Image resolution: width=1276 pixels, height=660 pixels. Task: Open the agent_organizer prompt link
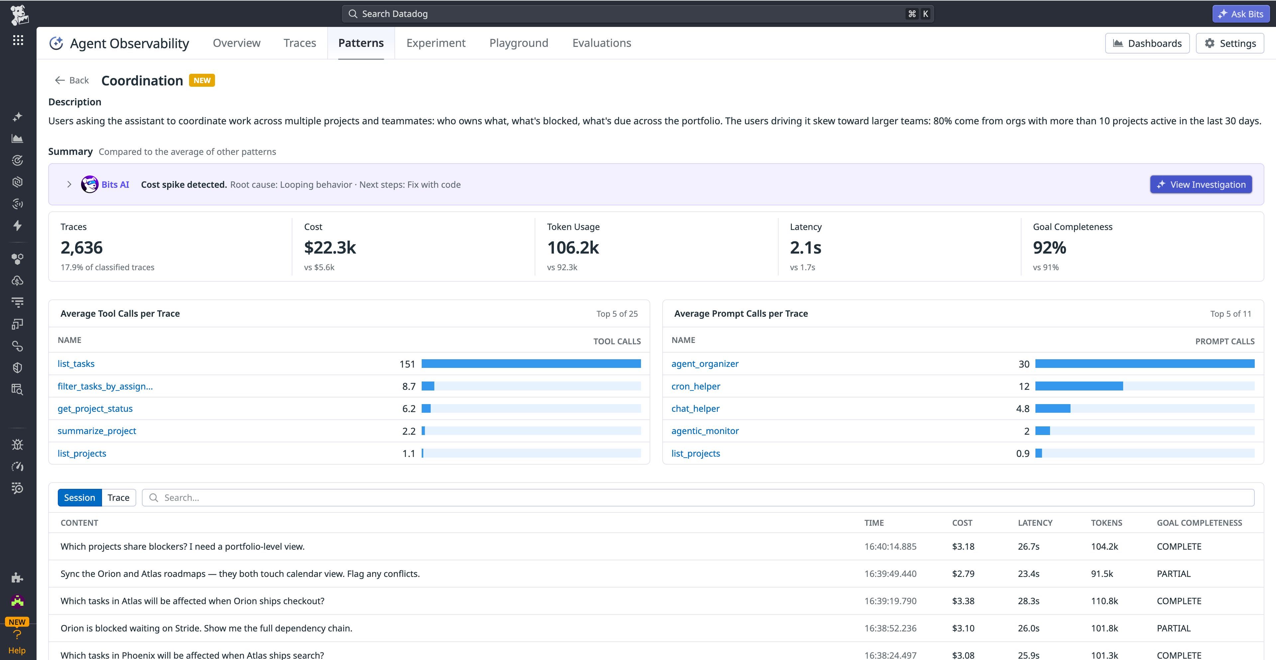(x=705, y=364)
